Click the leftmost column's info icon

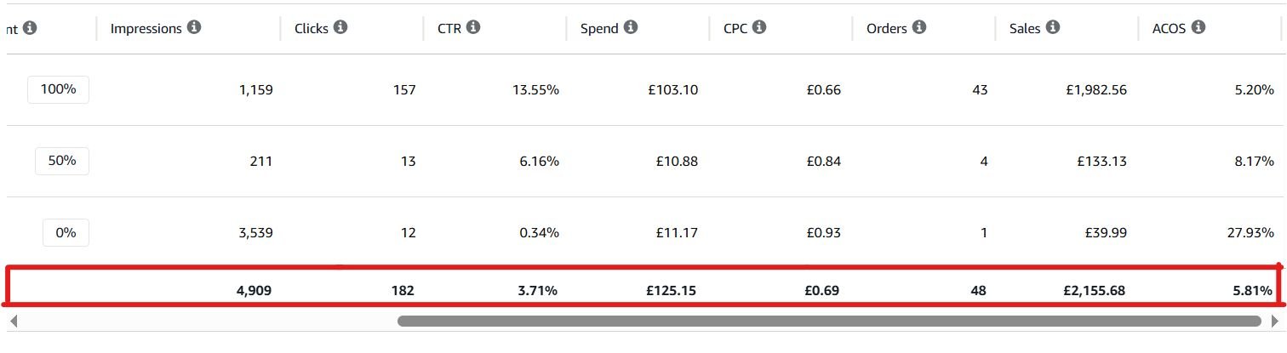pyautogui.click(x=30, y=28)
